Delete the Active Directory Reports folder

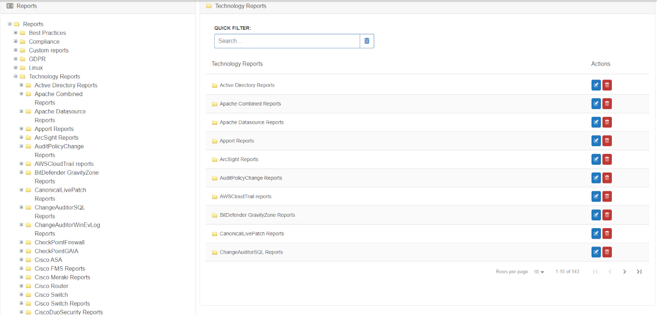[x=607, y=85]
